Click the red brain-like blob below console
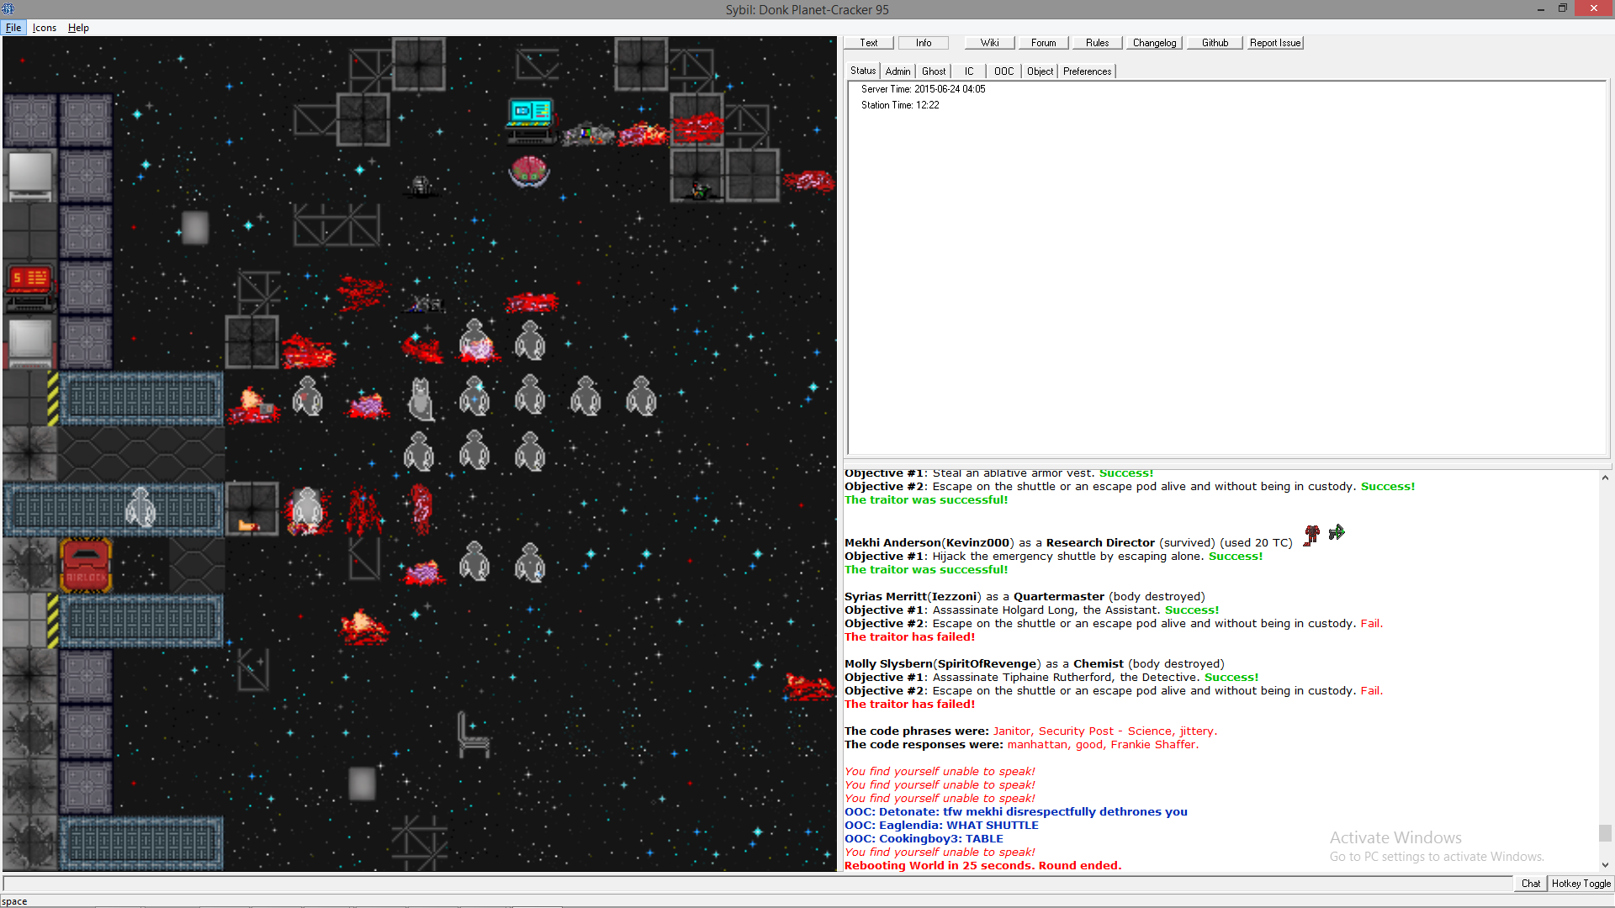The width and height of the screenshot is (1615, 908). (529, 172)
